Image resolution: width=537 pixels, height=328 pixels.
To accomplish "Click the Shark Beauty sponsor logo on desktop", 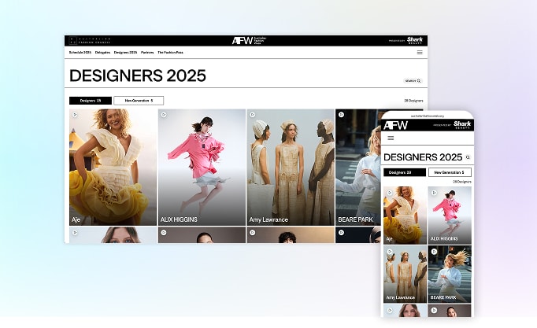I will (414, 40).
